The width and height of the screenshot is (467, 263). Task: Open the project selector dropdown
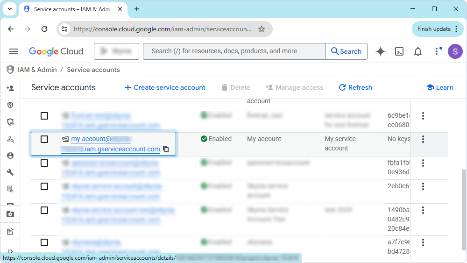[x=117, y=51]
